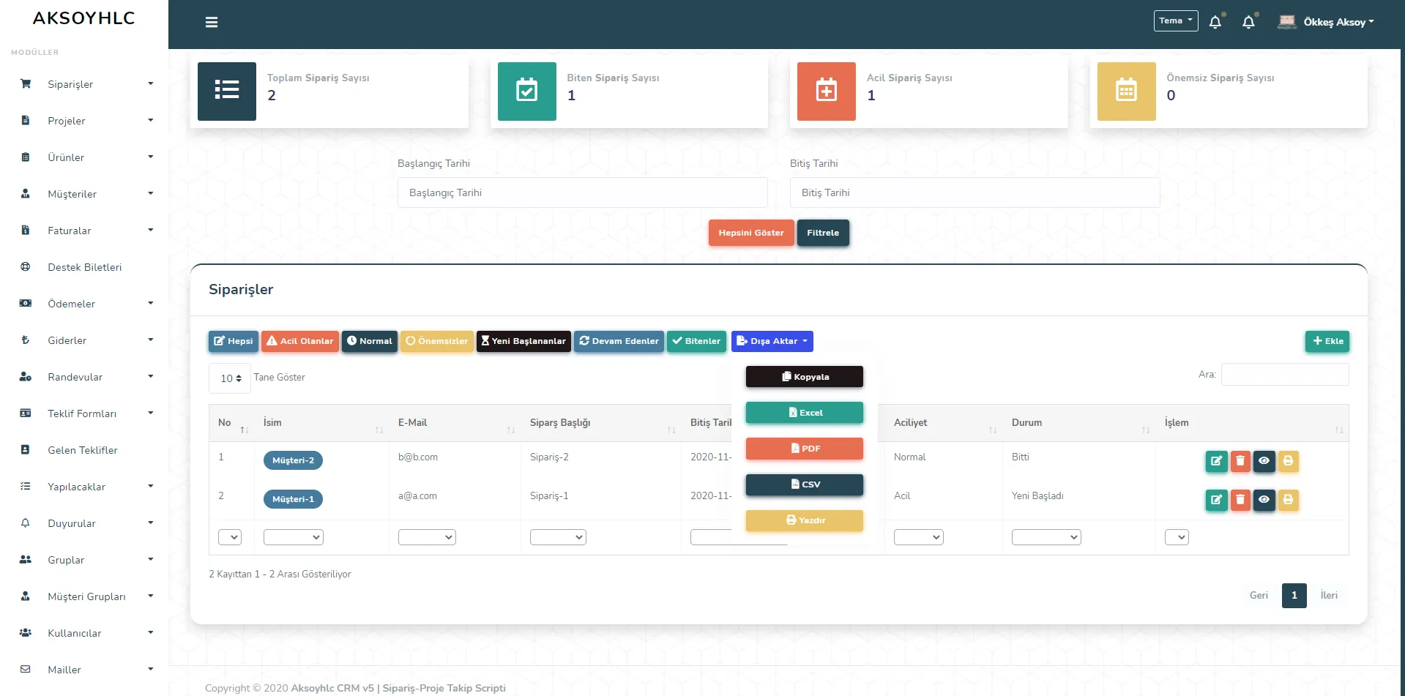Click the document icon beside Projeler
Image resolution: width=1405 pixels, height=696 pixels.
tap(26, 120)
